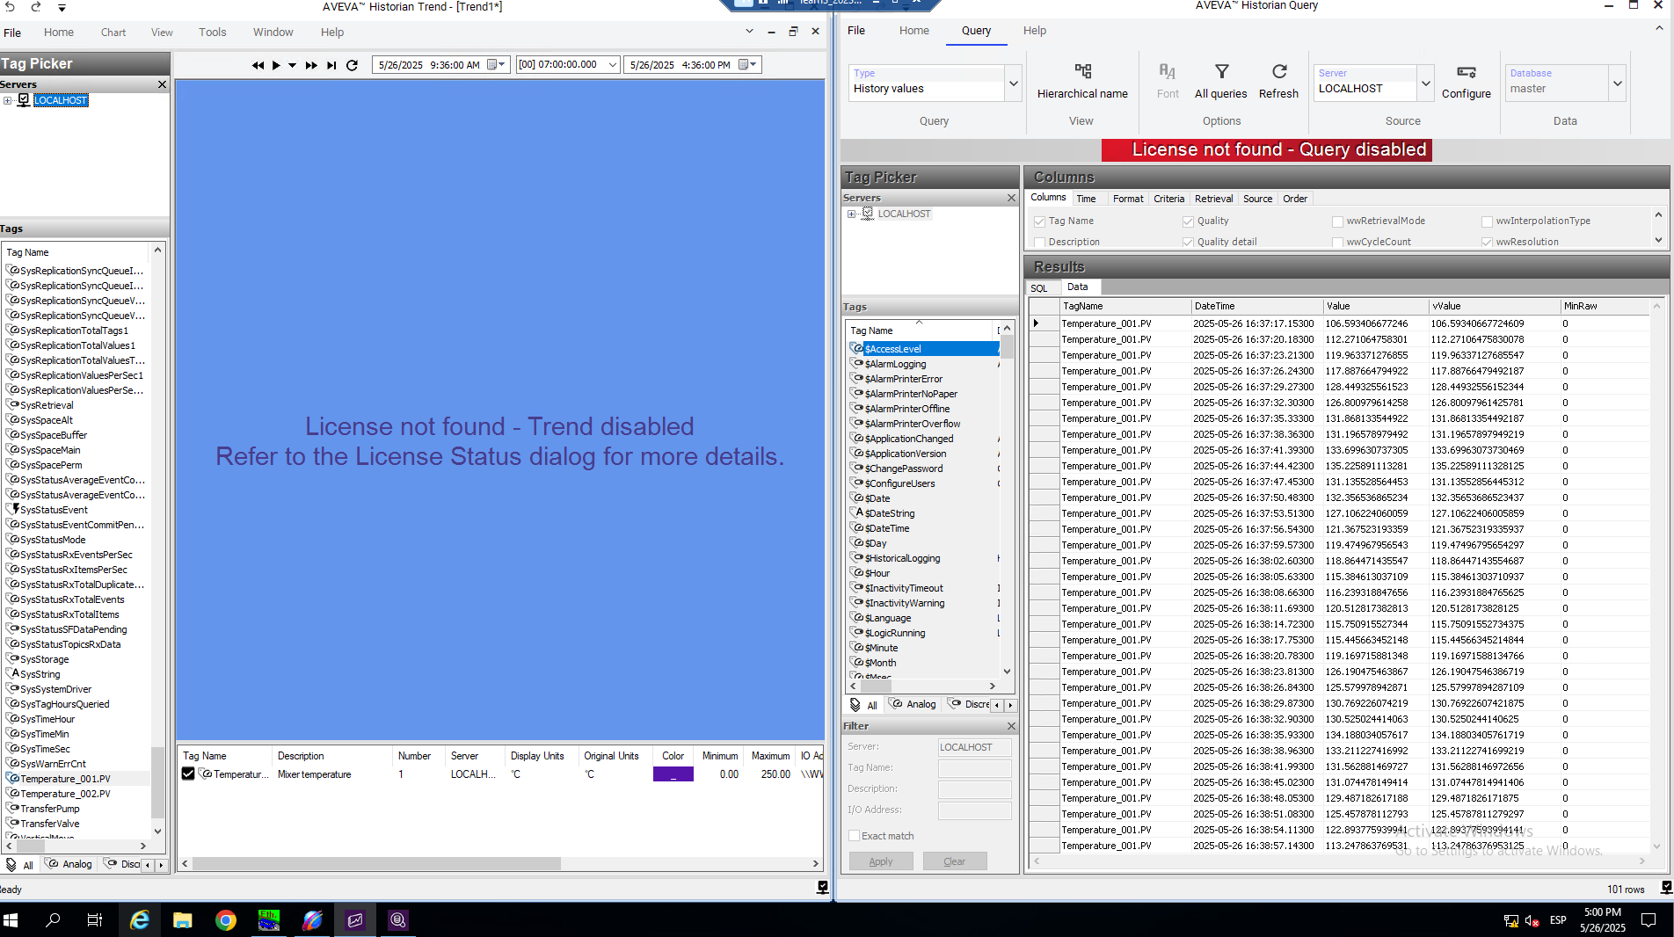Open the Tools menu in Trend window
The width and height of the screenshot is (1674, 937).
[x=213, y=33]
